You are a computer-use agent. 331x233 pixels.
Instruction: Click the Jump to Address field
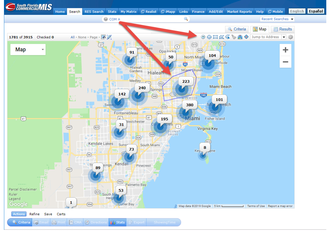[266, 37]
